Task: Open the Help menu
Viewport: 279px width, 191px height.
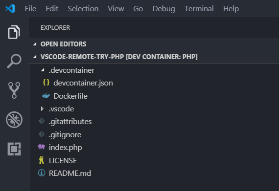Action: [x=231, y=8]
